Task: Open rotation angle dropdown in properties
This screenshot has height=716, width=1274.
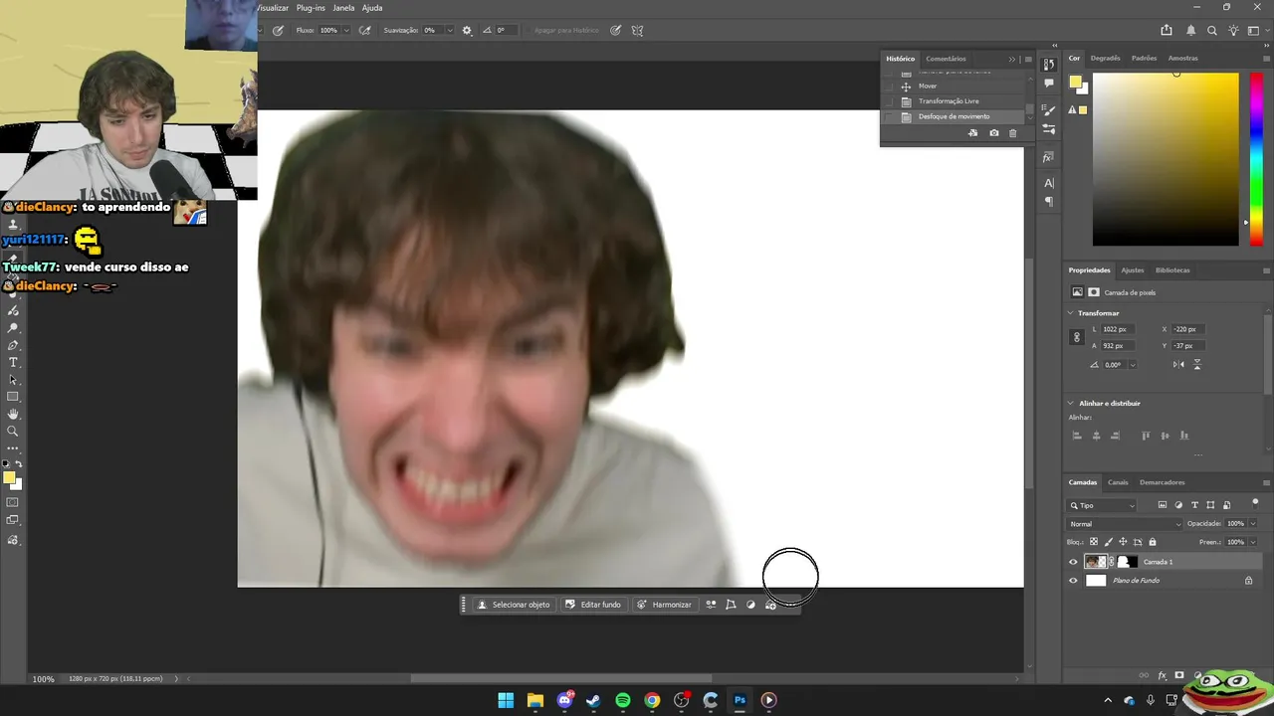Action: [x=1132, y=365]
